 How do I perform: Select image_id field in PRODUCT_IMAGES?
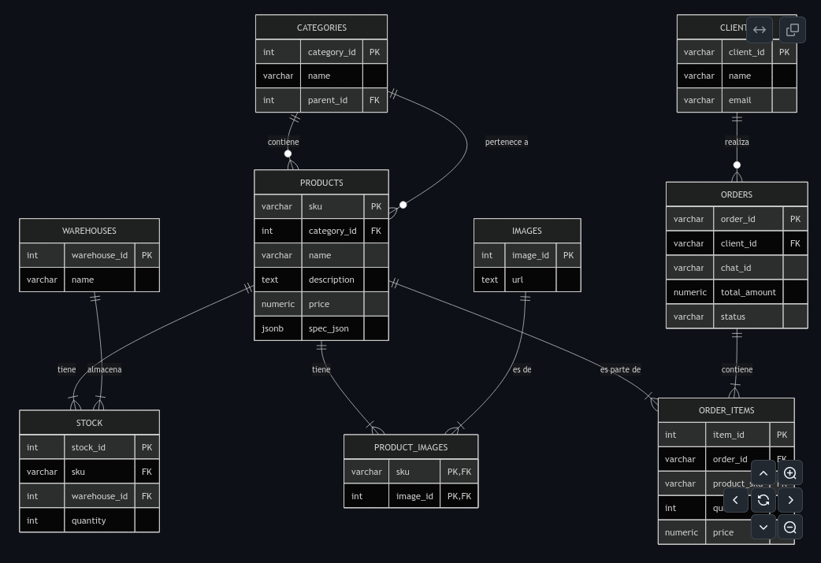point(411,496)
